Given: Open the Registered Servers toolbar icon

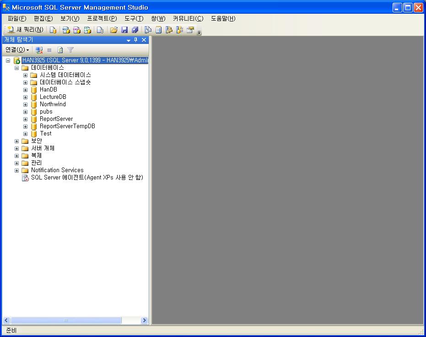Looking at the screenshot, I should 148,30.
